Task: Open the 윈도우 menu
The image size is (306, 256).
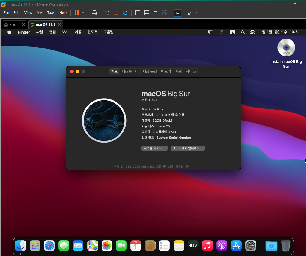Action: (92, 32)
